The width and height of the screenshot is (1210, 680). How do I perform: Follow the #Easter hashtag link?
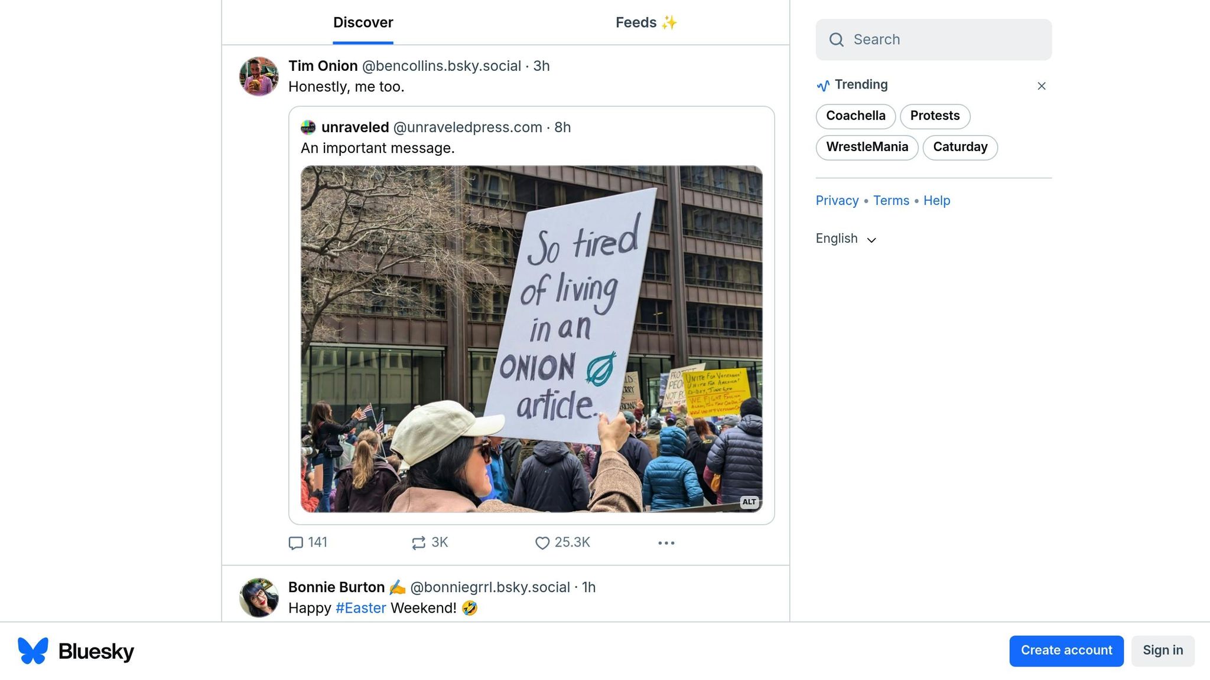tap(360, 608)
